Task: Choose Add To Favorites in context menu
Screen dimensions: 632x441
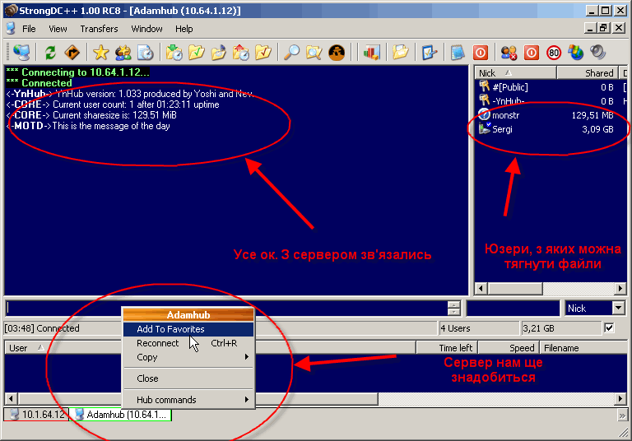Action: pos(188,329)
